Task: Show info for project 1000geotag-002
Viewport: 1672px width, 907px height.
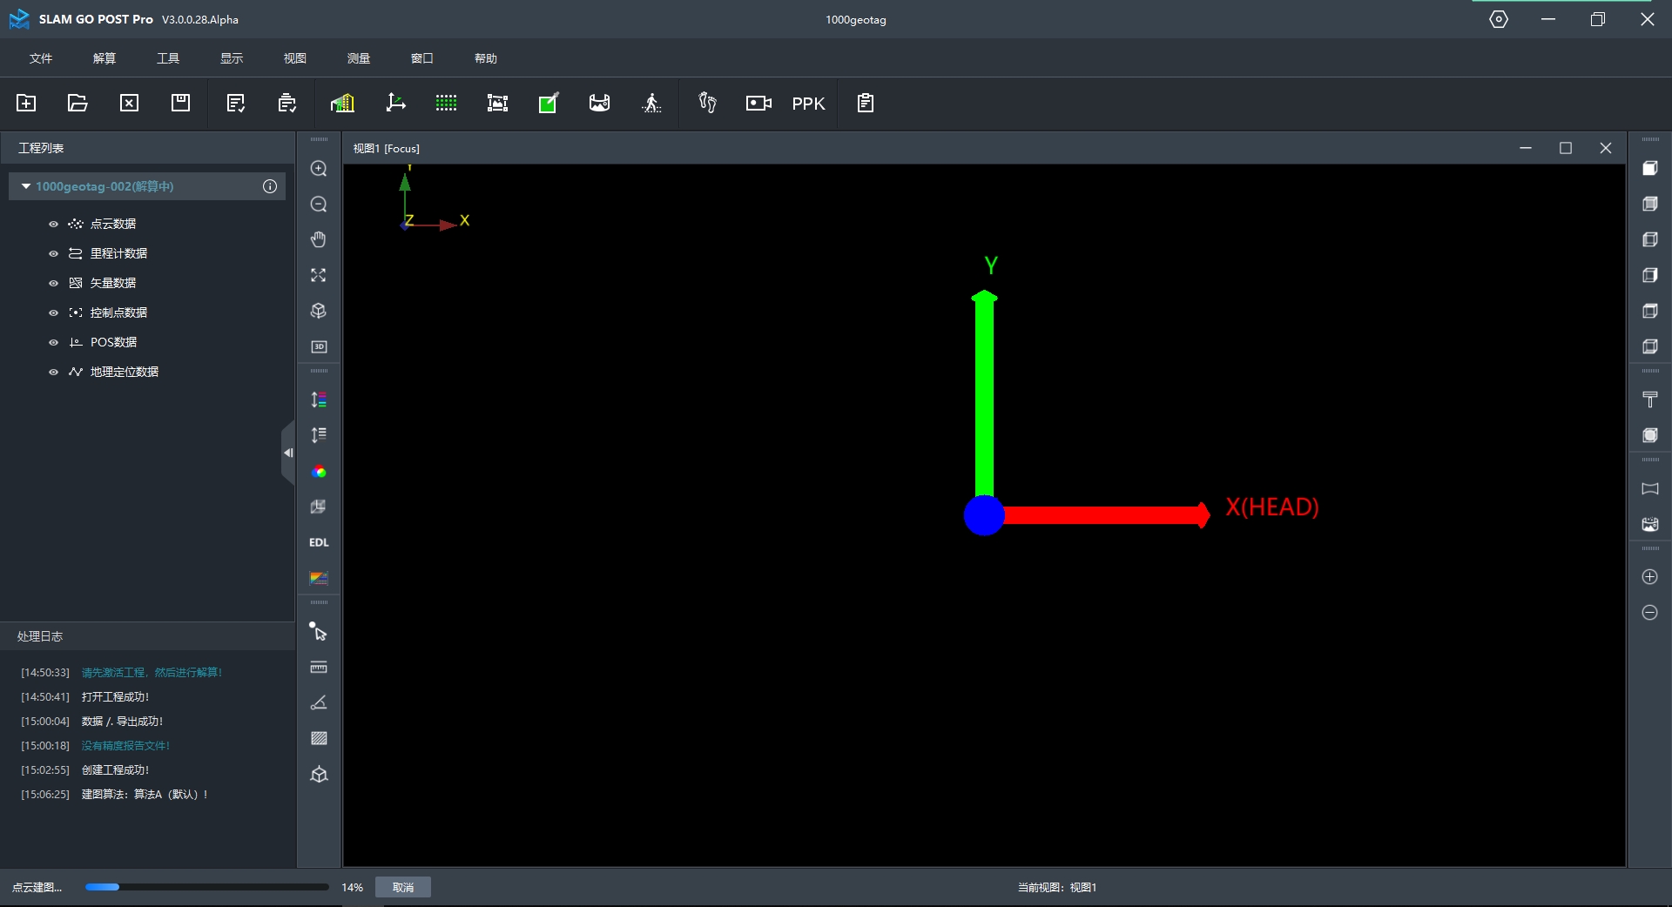Action: click(x=270, y=186)
